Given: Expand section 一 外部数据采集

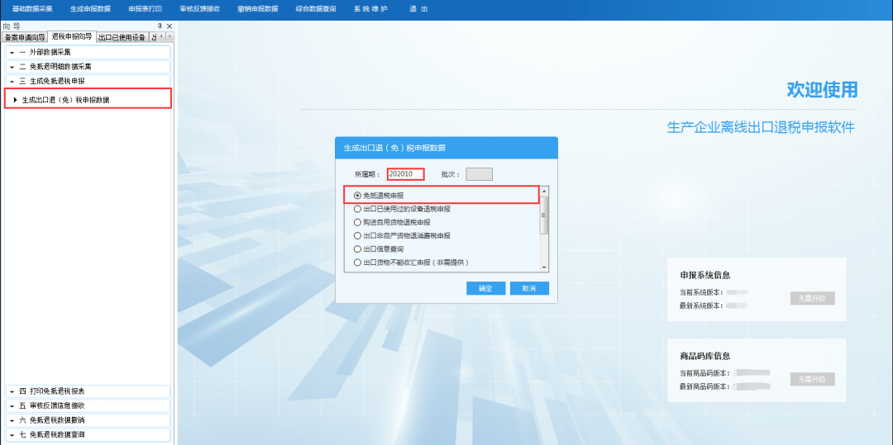Looking at the screenshot, I should tap(88, 52).
